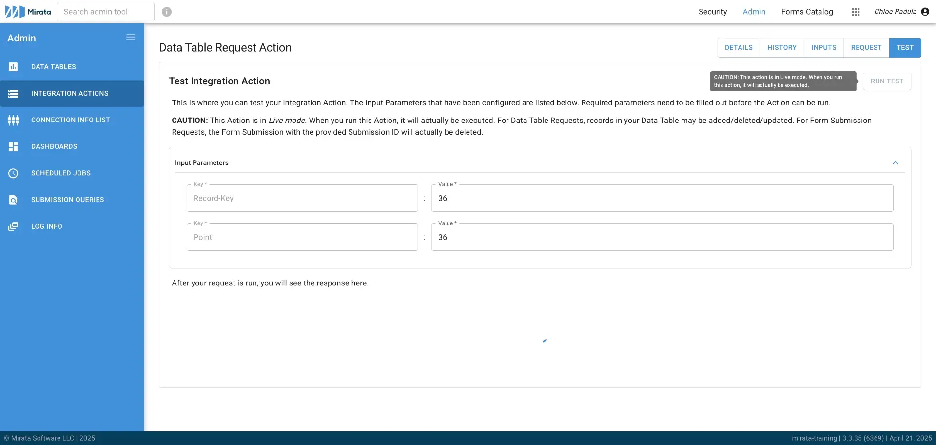Open Integration Actions via its list icon
Screen dimensions: 936x445
point(13,93)
